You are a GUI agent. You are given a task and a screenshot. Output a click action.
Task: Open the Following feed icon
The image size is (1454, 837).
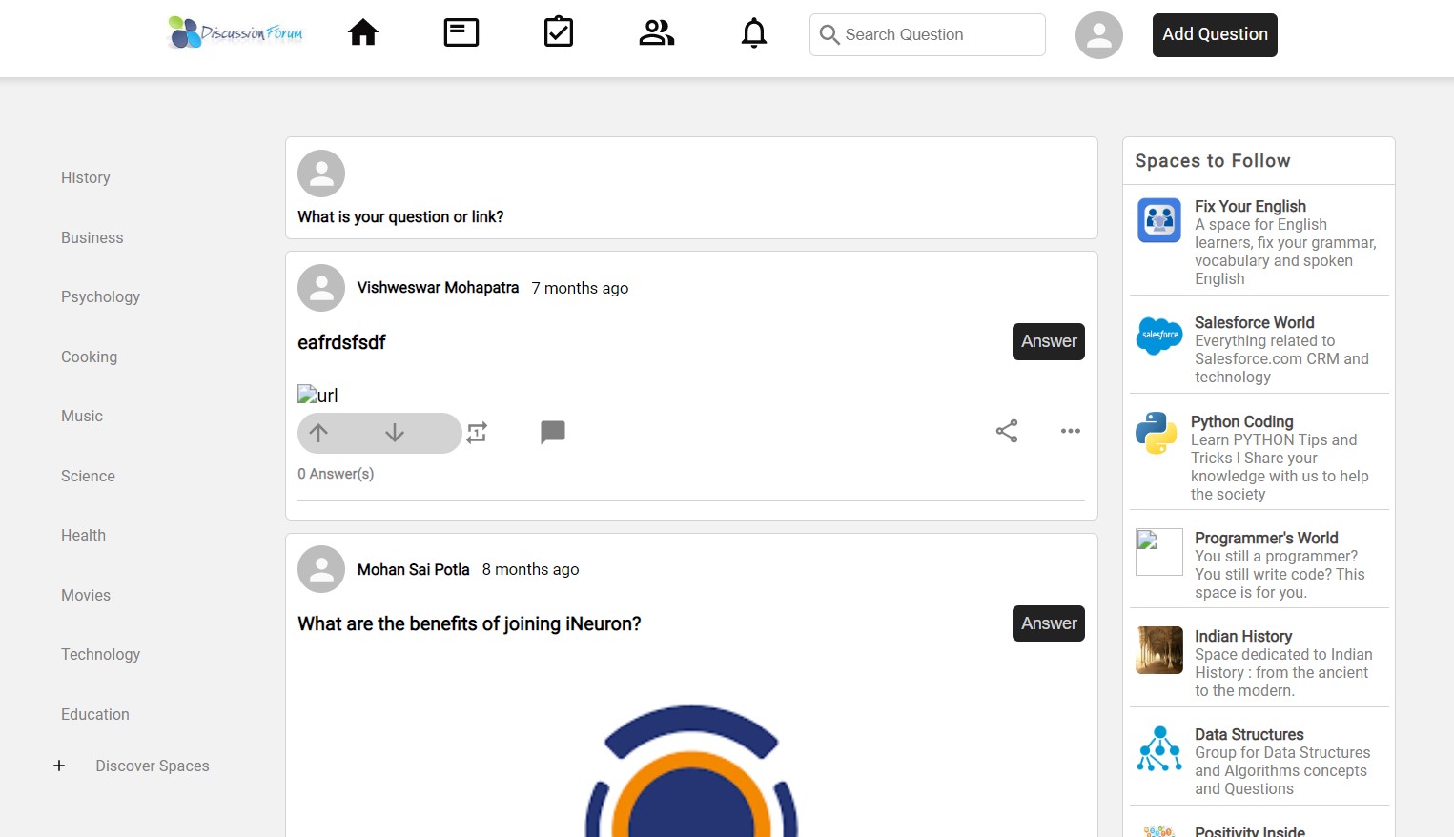(x=461, y=33)
